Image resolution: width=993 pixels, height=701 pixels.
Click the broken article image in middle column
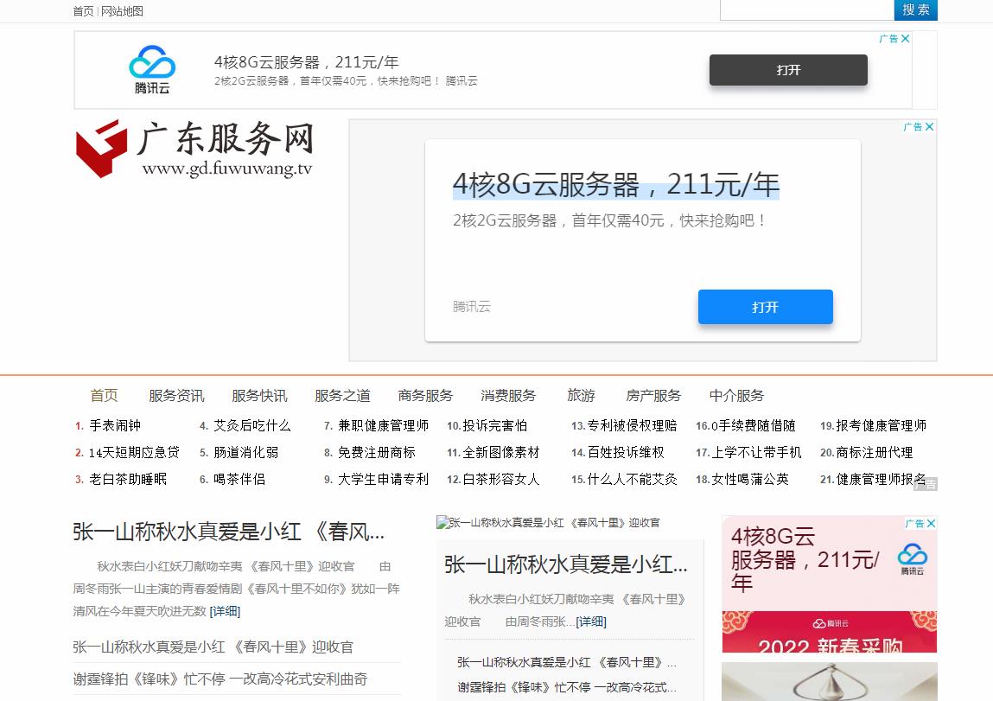(549, 522)
